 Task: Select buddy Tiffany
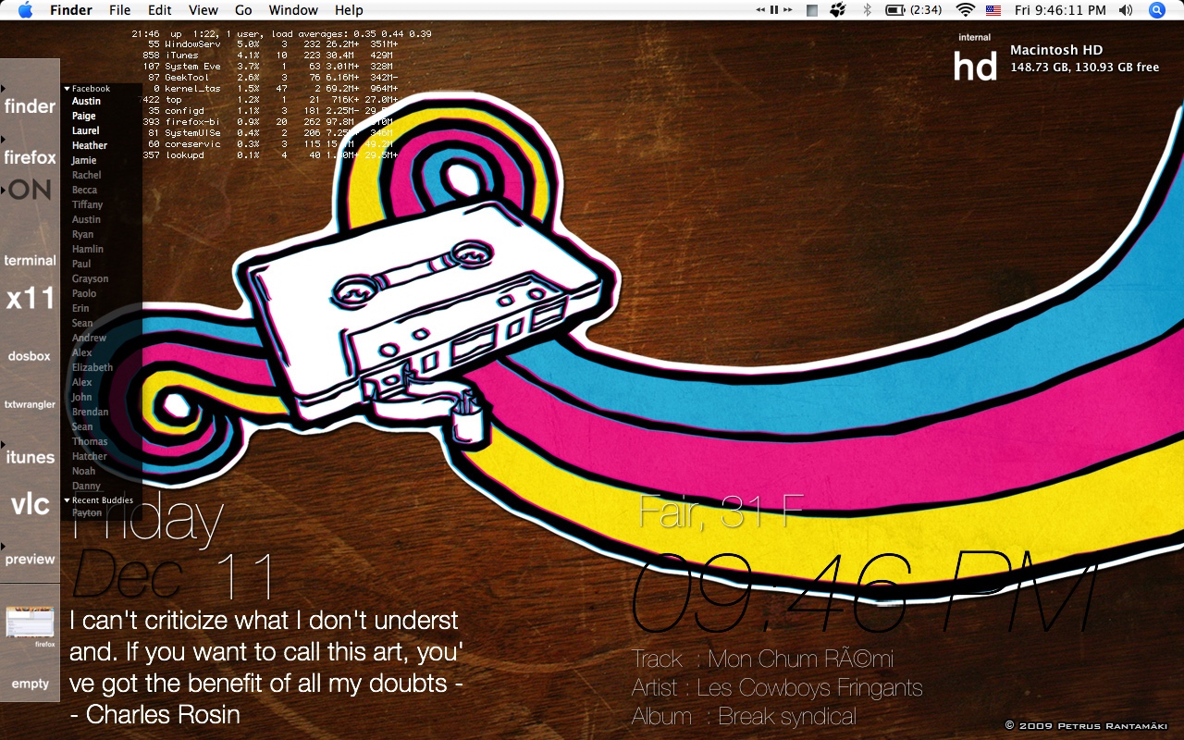pyautogui.click(x=87, y=205)
